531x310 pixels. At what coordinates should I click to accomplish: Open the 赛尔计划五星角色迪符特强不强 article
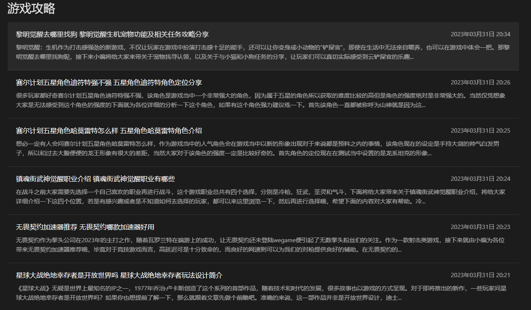(109, 82)
